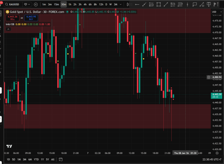The height and width of the screenshot is (164, 224).
Task: Select the horizontal line drawing tool
Action: tap(137, 4)
